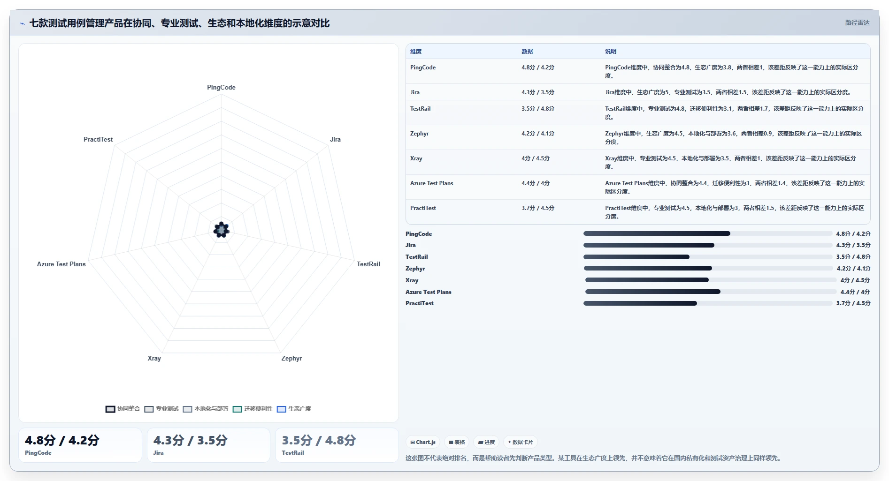889x481 pixels.
Task: Click the 3.7分 / 4.5分 progress value
Action: click(x=853, y=303)
